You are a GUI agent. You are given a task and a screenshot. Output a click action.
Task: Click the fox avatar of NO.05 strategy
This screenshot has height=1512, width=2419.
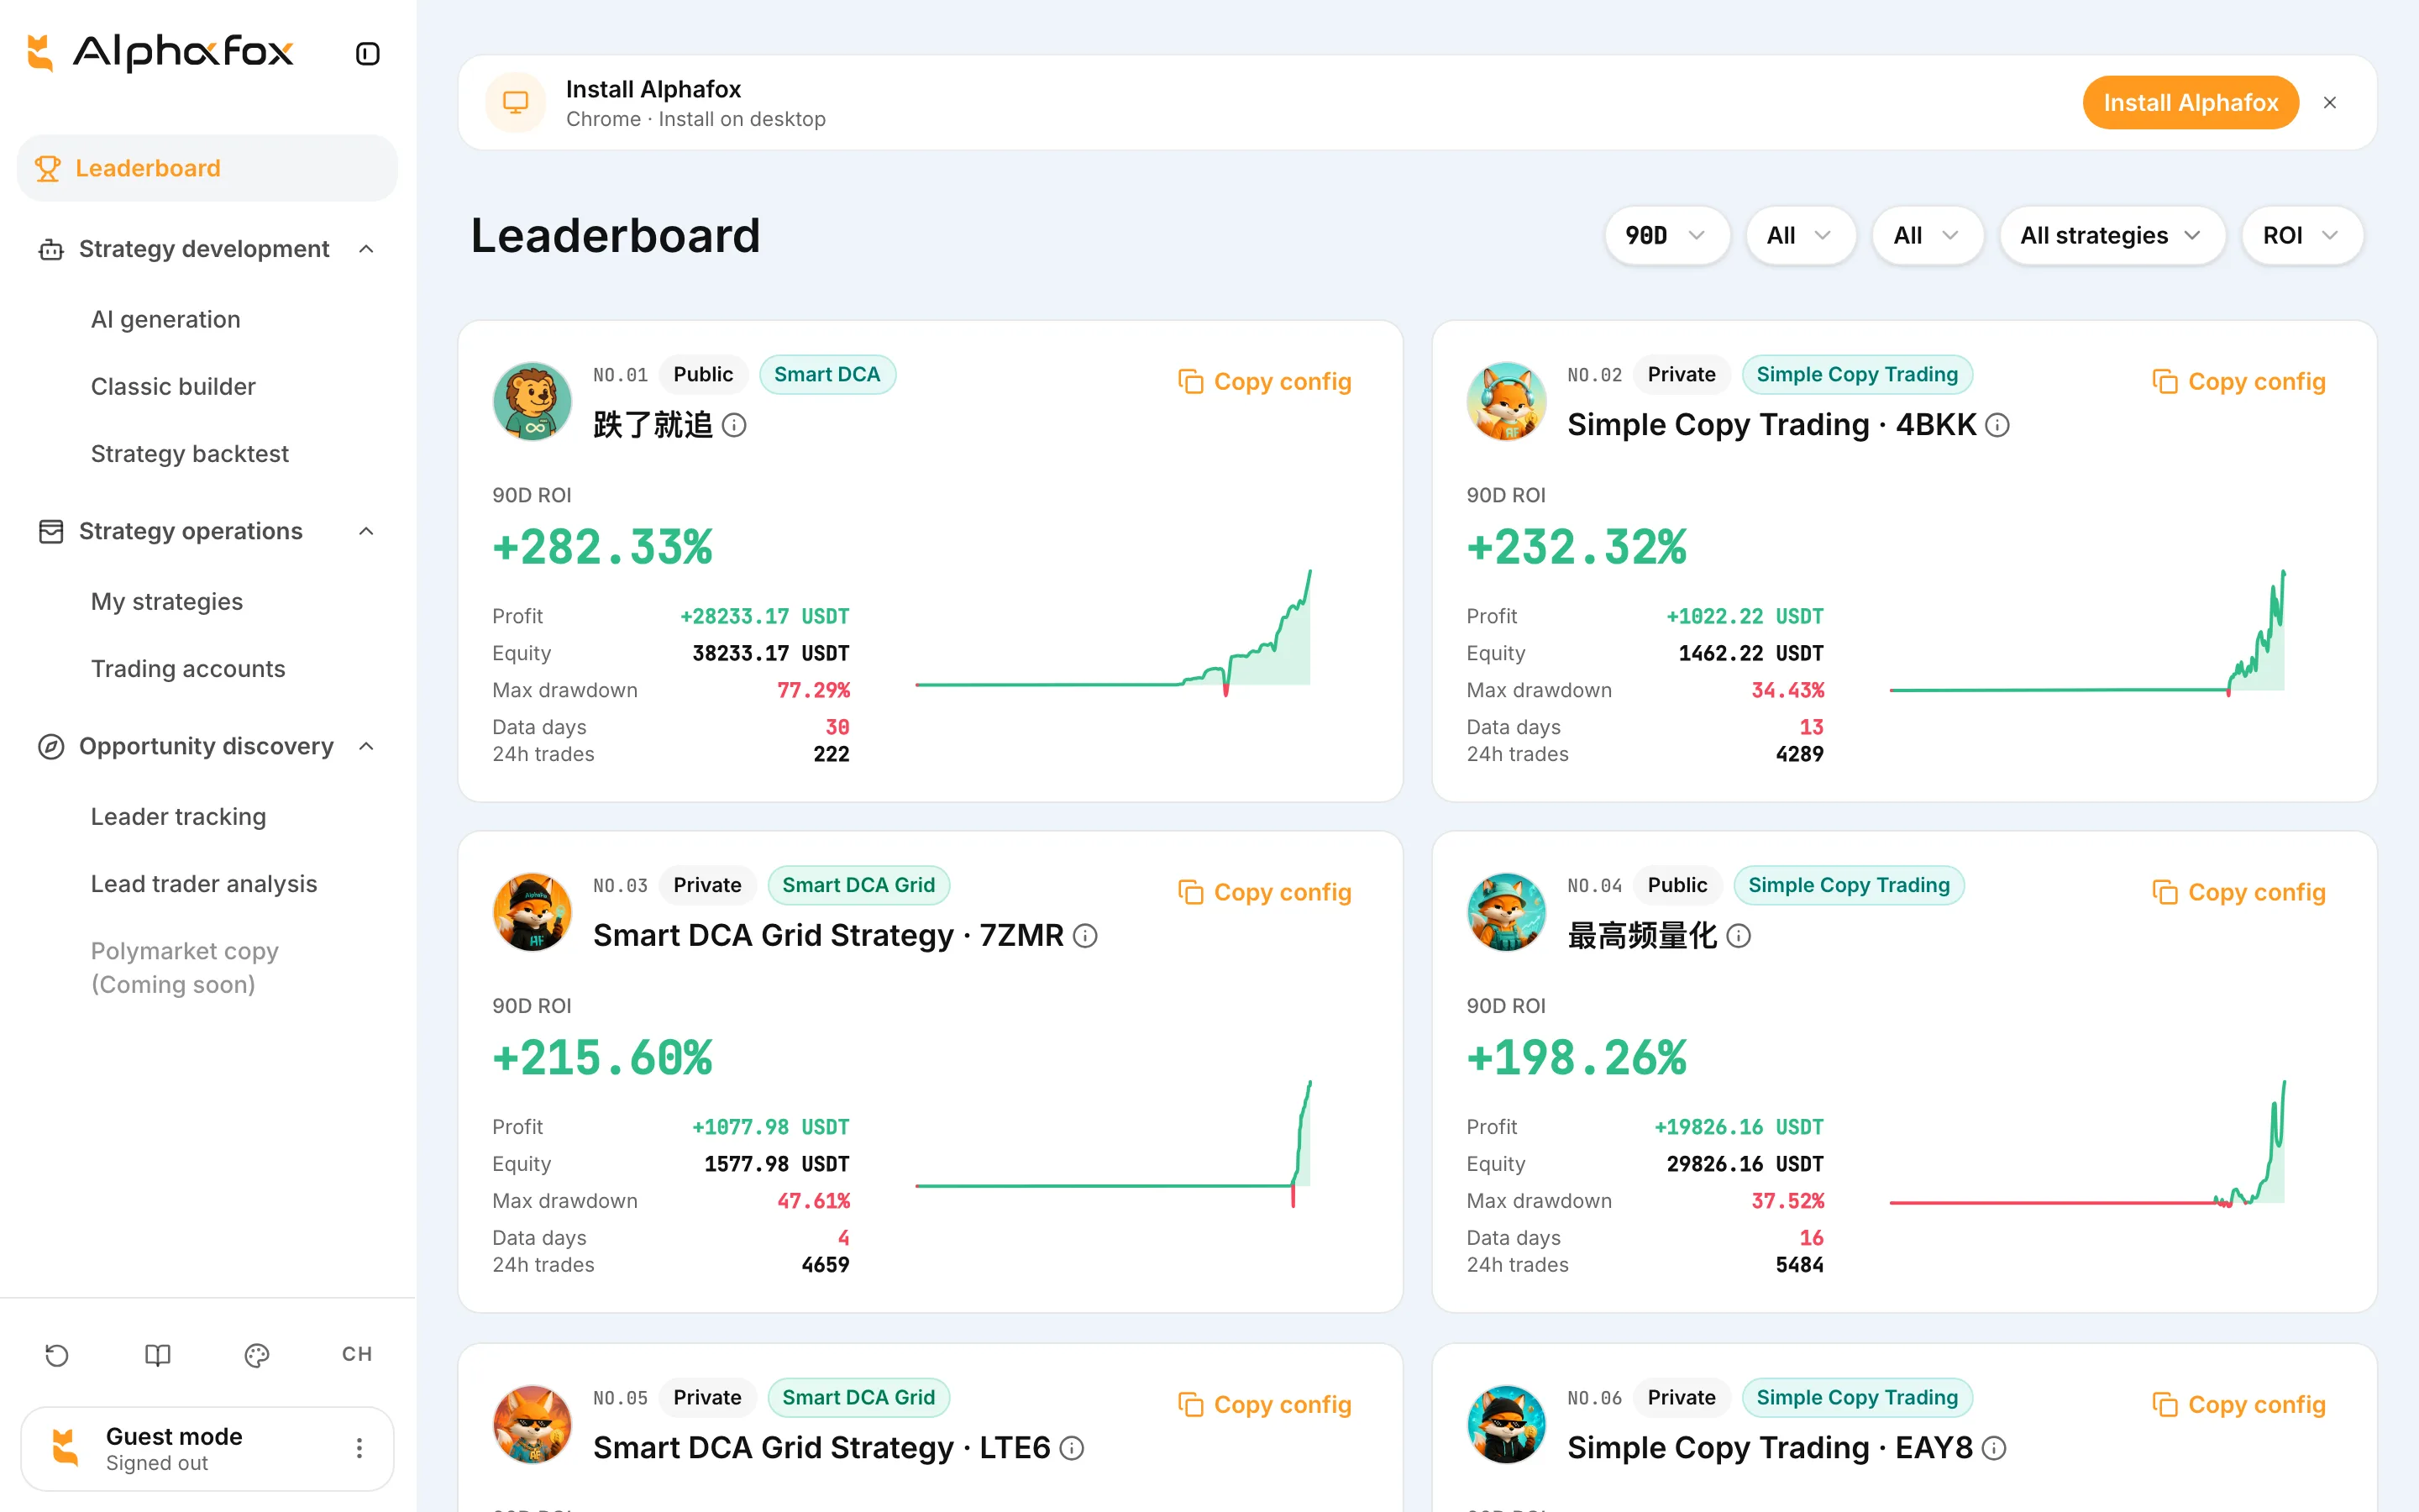point(532,1424)
